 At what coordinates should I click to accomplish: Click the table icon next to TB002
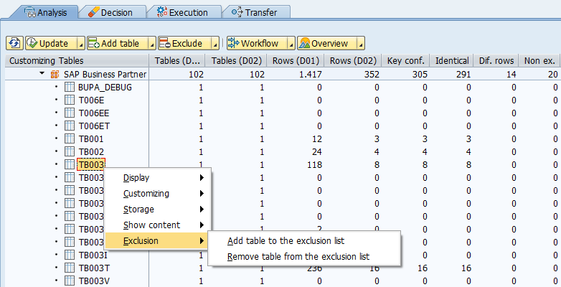(x=70, y=151)
